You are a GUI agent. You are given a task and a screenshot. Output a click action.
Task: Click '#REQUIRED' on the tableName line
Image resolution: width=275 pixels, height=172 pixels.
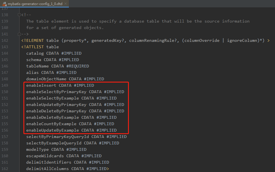click(78, 66)
